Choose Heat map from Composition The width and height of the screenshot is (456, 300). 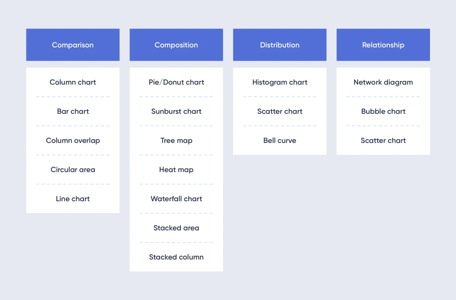[x=176, y=170]
